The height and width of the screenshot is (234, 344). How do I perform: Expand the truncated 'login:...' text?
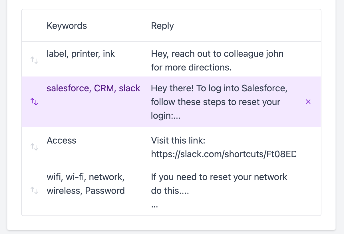[x=166, y=116]
